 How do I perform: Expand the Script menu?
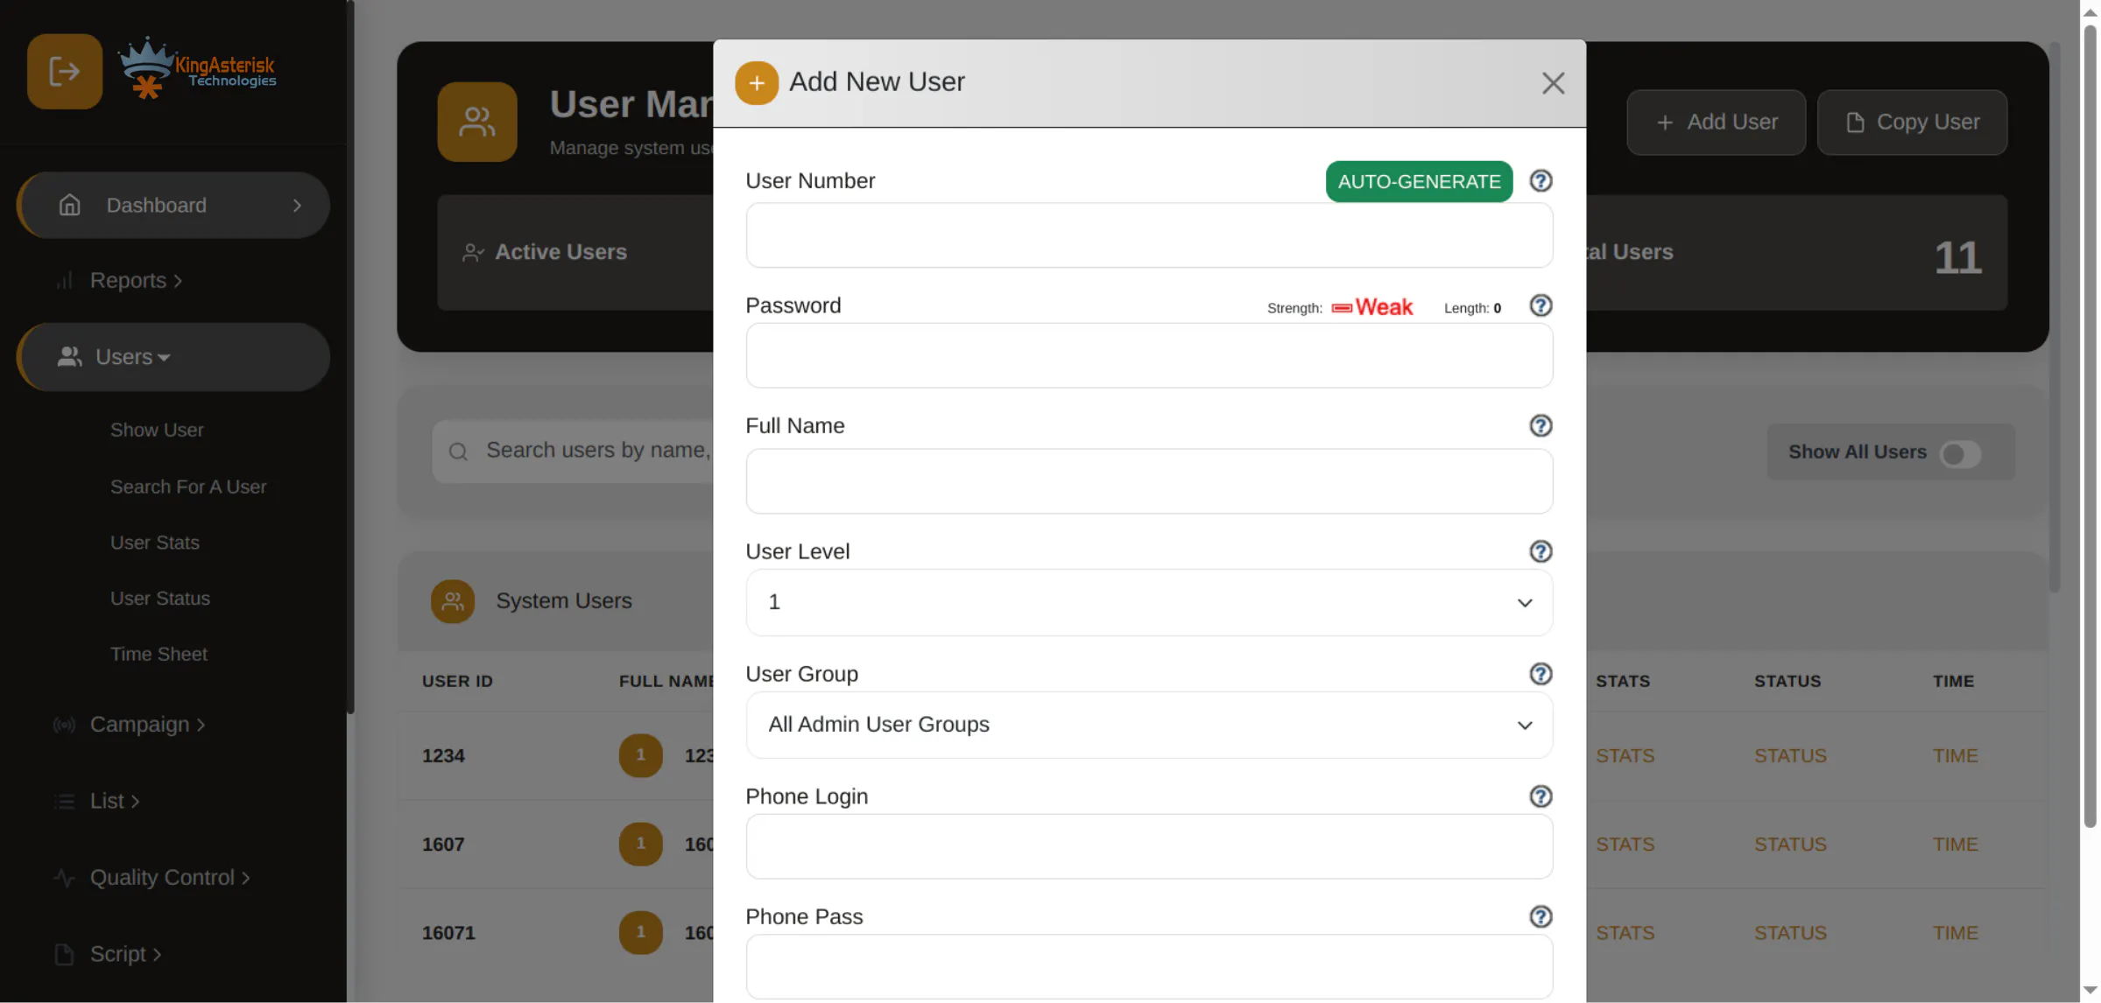[125, 954]
